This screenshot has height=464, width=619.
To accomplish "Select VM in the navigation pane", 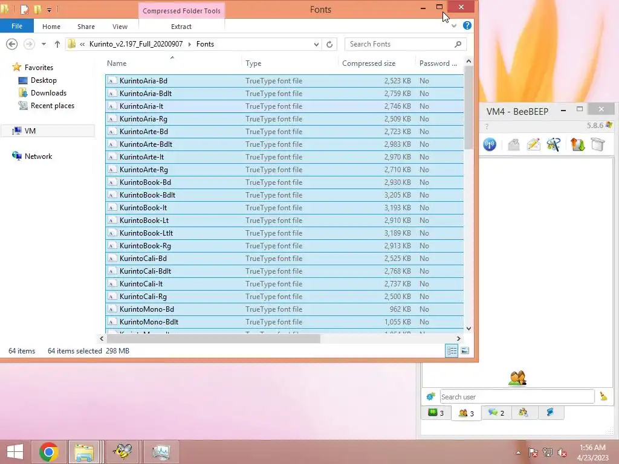I will (x=30, y=130).
